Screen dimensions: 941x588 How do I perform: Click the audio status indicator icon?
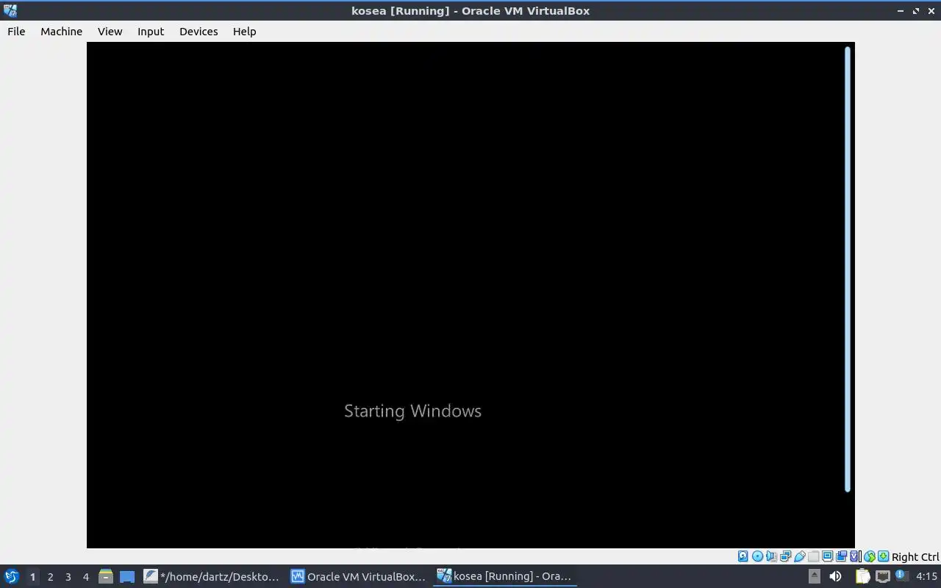tap(771, 556)
